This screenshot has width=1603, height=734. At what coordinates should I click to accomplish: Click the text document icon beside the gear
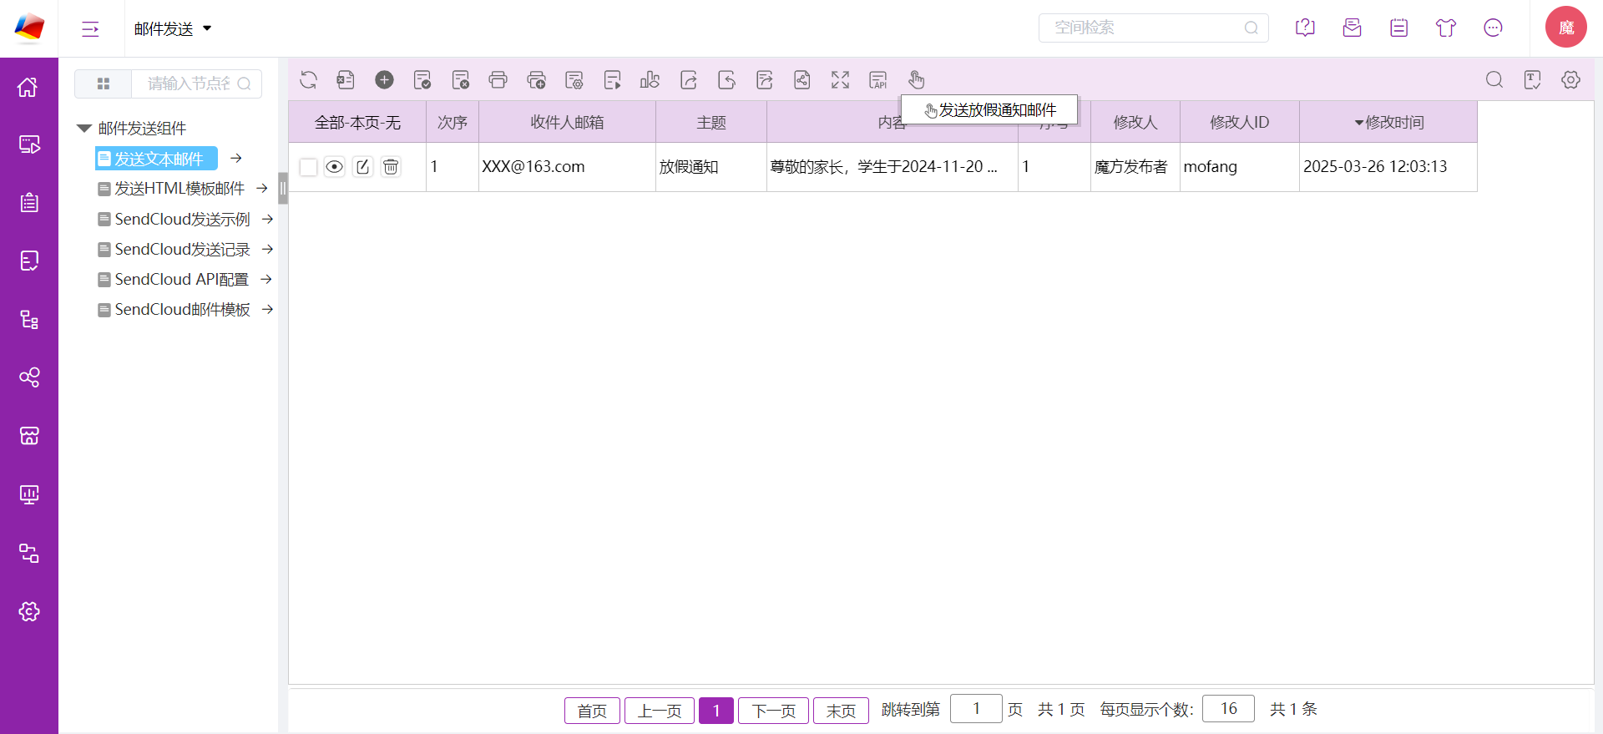(1532, 80)
